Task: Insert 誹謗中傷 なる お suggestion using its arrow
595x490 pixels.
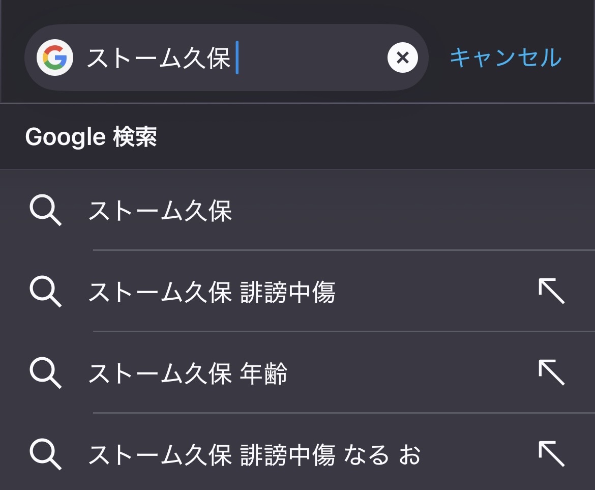Action: (x=551, y=454)
